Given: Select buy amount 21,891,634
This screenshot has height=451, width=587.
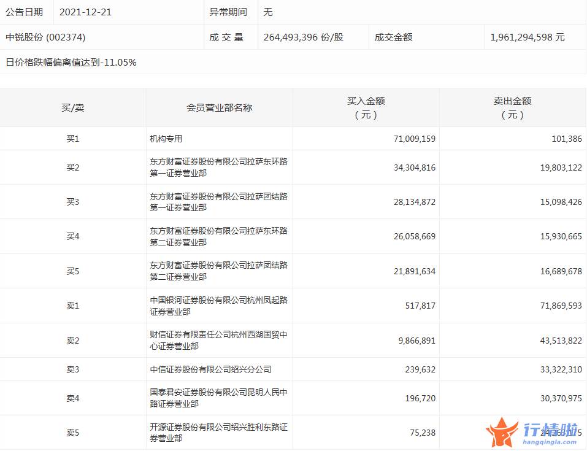Looking at the screenshot, I should (415, 271).
